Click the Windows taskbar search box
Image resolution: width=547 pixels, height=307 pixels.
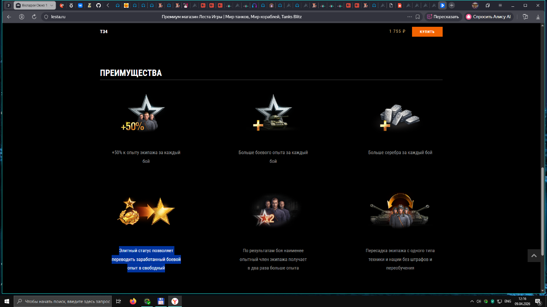pos(63,301)
